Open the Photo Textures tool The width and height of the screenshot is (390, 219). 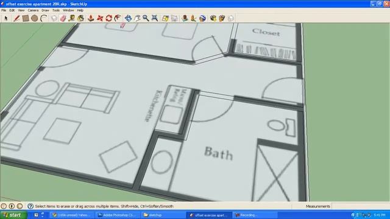click(x=194, y=18)
